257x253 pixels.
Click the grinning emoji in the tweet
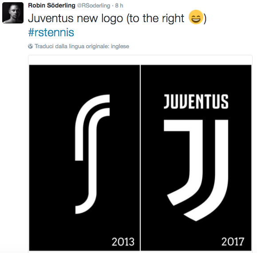pyautogui.click(x=196, y=17)
